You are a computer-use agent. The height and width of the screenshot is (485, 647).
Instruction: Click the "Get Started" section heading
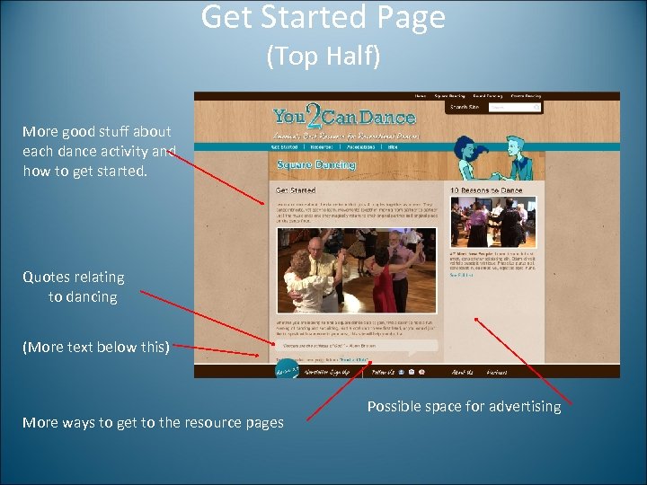pyautogui.click(x=296, y=190)
